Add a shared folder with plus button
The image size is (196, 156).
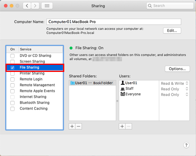point(72,126)
